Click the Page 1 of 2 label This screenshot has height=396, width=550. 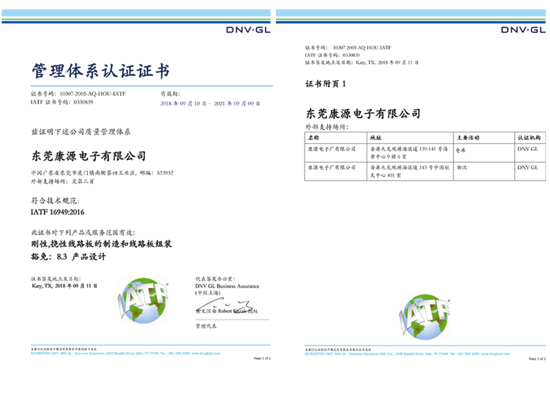(262, 358)
